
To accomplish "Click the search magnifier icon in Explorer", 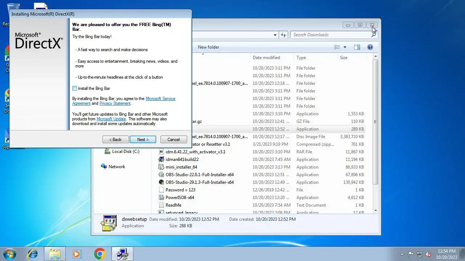I will (374, 35).
